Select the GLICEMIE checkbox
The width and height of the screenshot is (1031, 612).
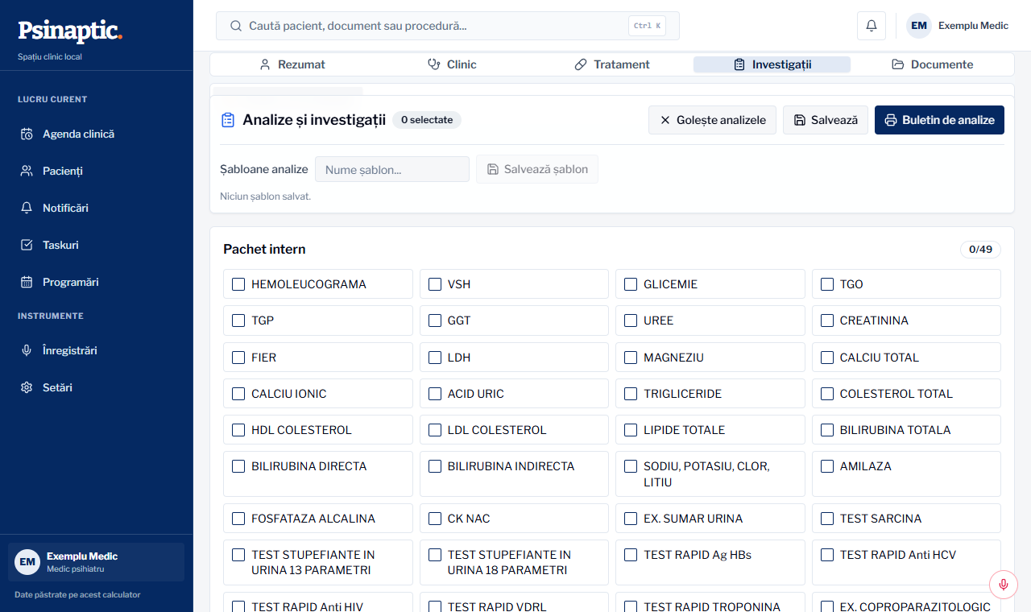click(631, 284)
